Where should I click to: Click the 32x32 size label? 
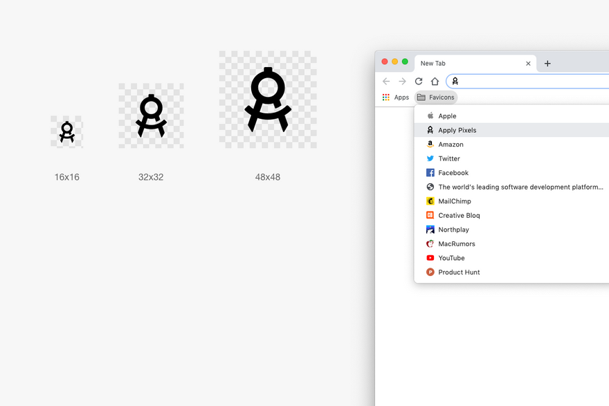point(151,177)
